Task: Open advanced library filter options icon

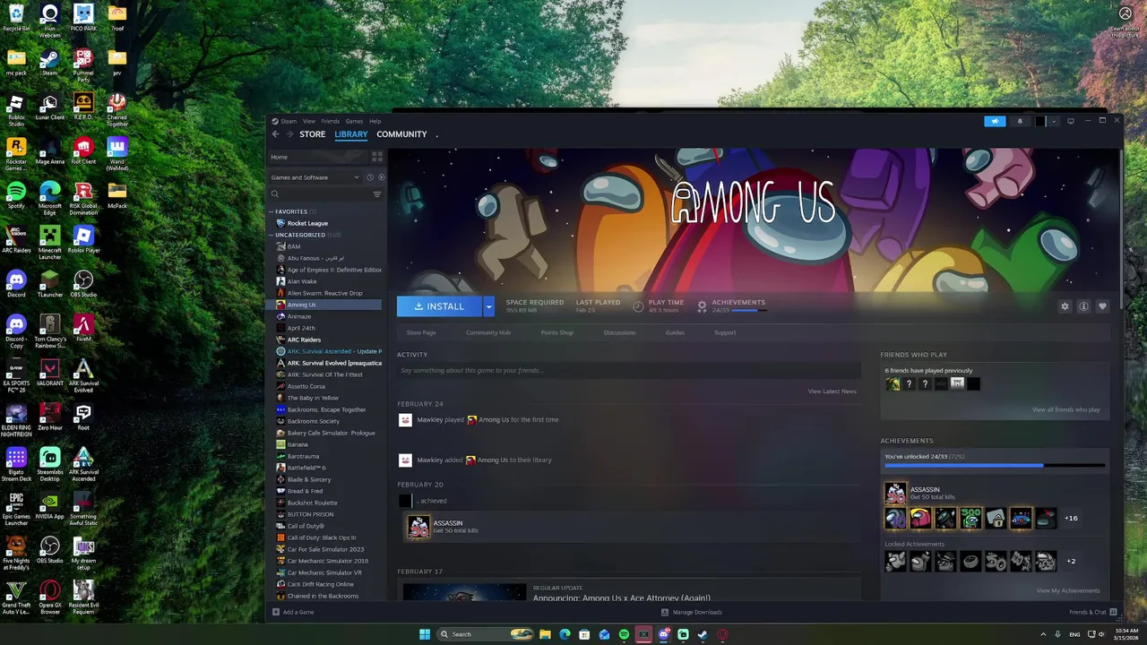Action: [377, 194]
